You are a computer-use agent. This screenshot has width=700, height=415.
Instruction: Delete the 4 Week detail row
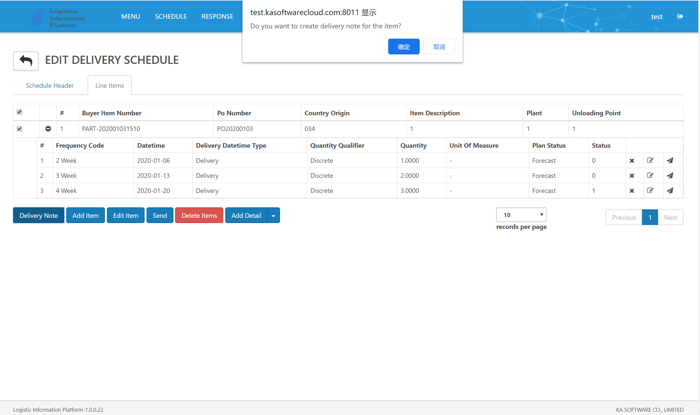point(632,191)
